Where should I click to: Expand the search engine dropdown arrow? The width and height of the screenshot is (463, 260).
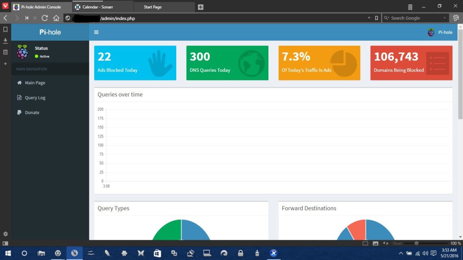(444, 18)
